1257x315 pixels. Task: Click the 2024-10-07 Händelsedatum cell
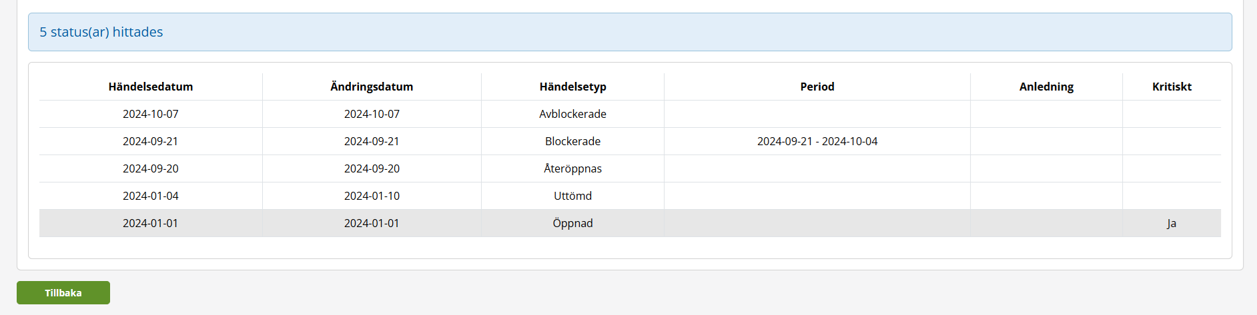pyautogui.click(x=151, y=114)
